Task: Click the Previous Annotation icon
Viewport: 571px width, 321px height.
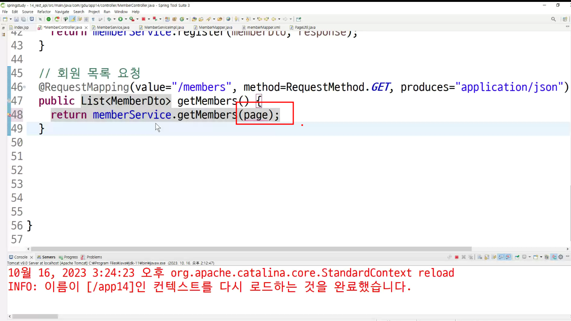Action: click(248, 19)
